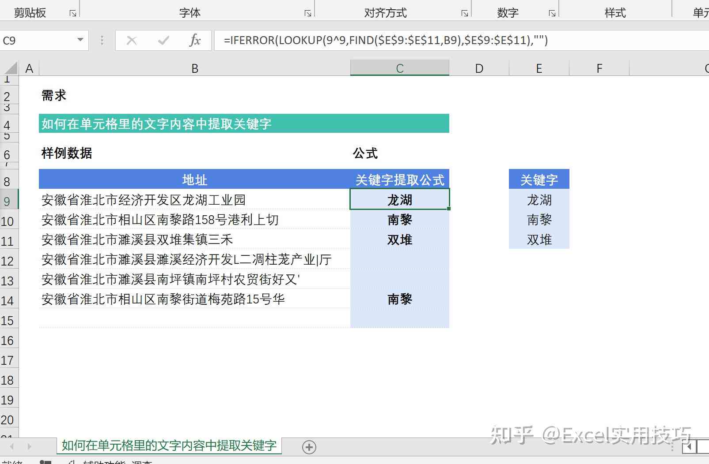
Task: Click keyword 双堆 in column E
Action: [539, 239]
